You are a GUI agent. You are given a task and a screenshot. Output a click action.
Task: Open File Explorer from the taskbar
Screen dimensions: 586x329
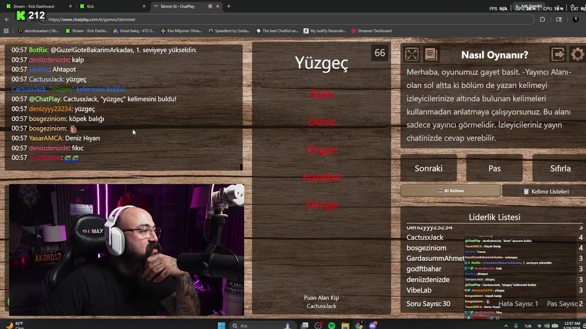click(x=345, y=325)
